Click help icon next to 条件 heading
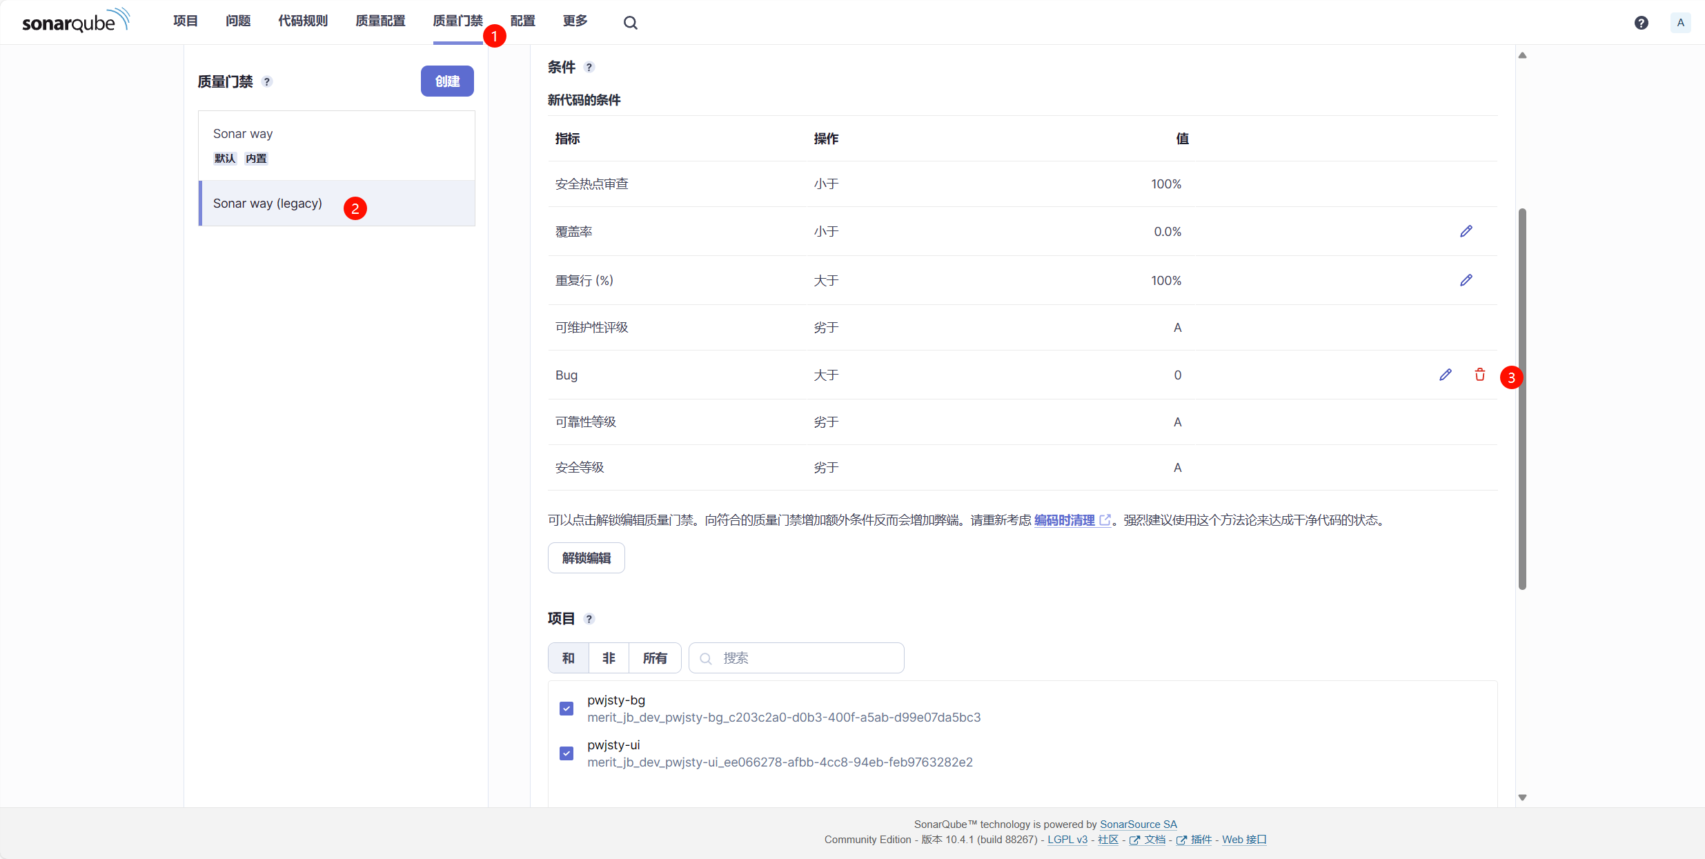Image resolution: width=1705 pixels, height=859 pixels. (589, 68)
